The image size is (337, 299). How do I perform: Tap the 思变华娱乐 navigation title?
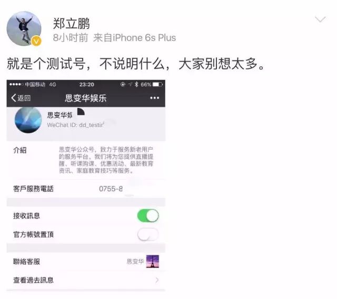pos(86,98)
